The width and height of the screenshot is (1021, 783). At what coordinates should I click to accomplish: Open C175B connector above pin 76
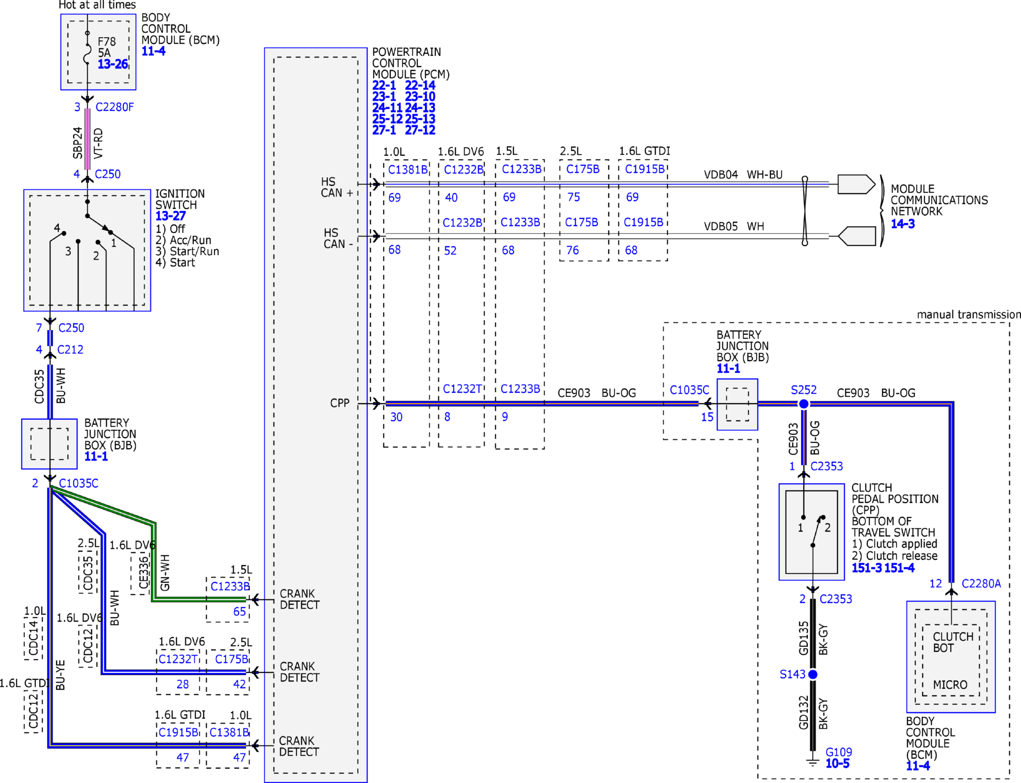point(581,222)
